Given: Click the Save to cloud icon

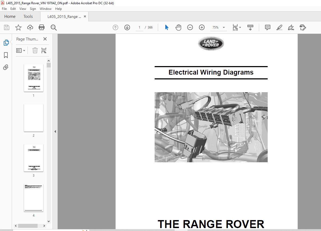Looking at the screenshot, I should [30, 27].
